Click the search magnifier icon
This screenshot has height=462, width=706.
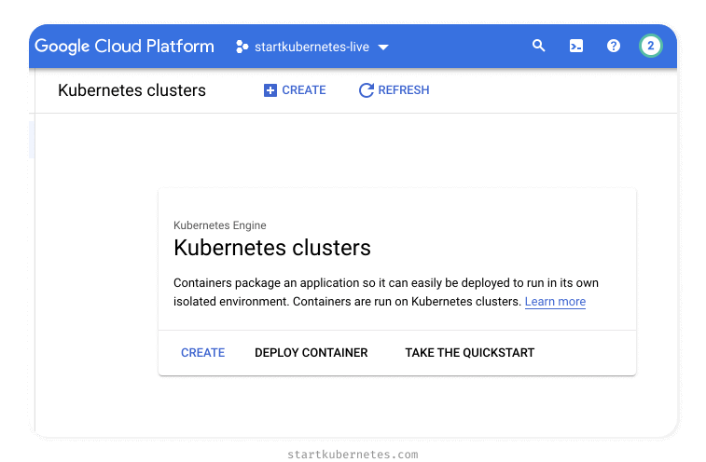pos(538,46)
